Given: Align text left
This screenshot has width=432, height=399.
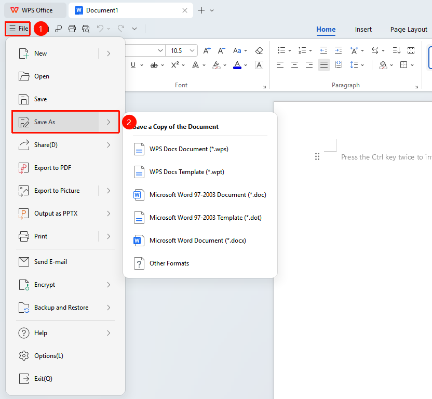Looking at the screenshot, I should (x=280, y=65).
